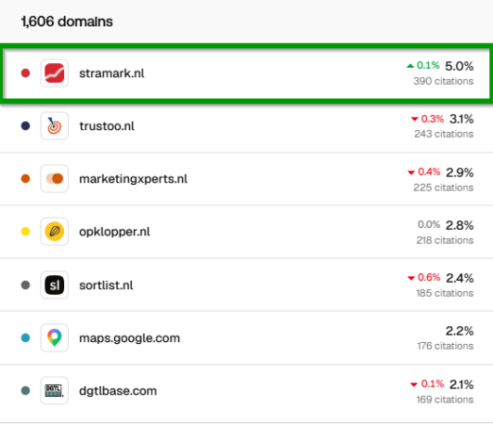Click the red down arrow by sortlist 0.6%
Screen dimensions: 493x424
tap(411, 278)
